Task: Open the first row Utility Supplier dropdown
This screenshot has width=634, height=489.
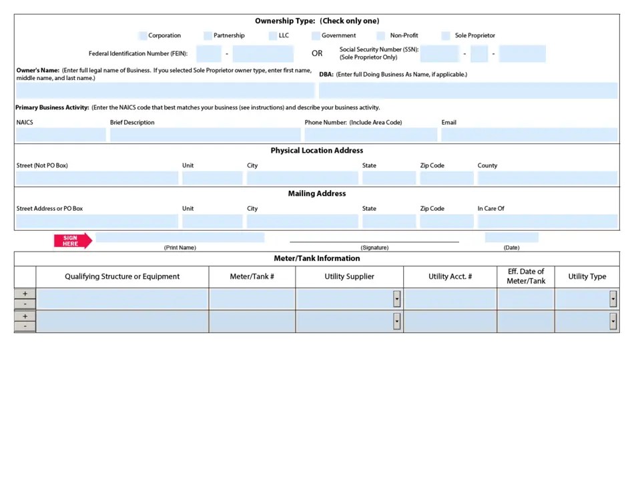Action: coord(397,299)
